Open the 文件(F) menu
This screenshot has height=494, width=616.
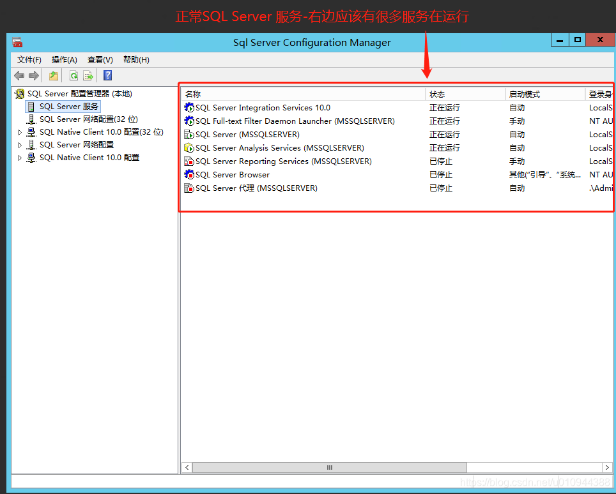point(29,59)
